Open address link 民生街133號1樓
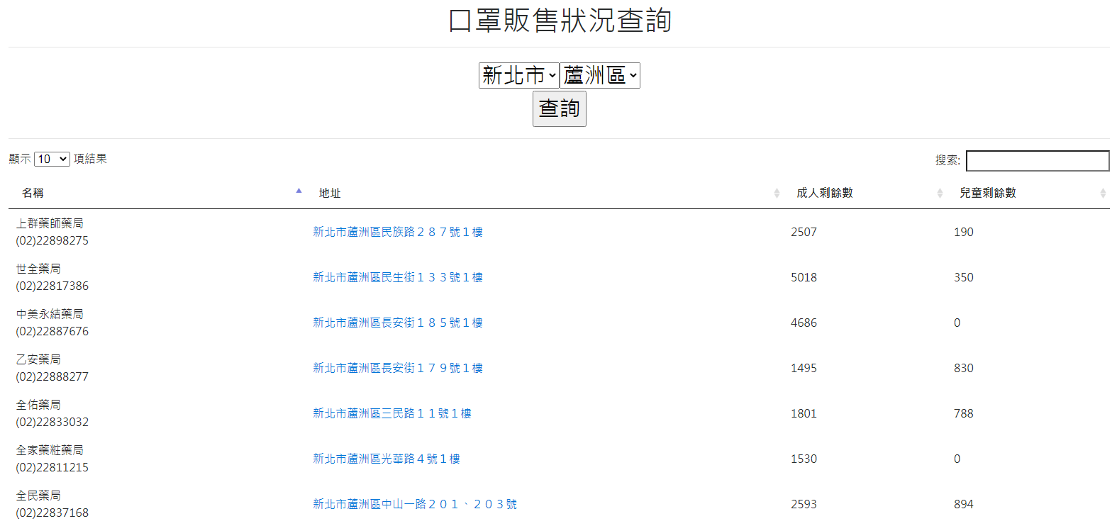Image resolution: width=1117 pixels, height=526 pixels. (x=397, y=277)
